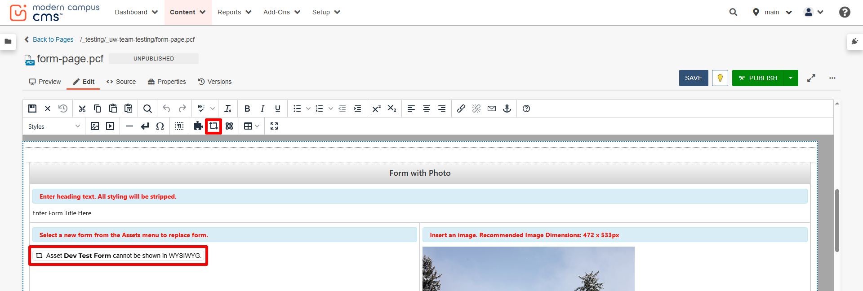Insert a component with the atom icon
863x291 pixels.
pos(229,126)
